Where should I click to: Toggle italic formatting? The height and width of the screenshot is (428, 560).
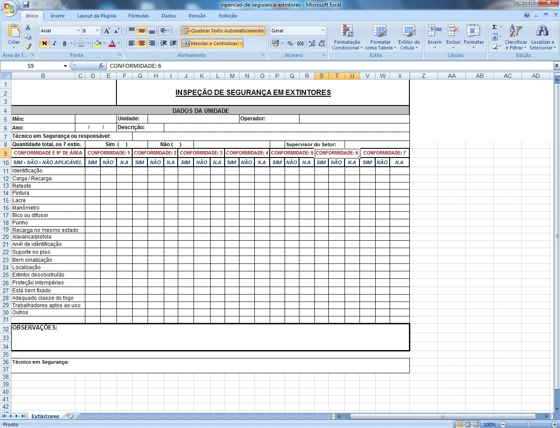[54, 43]
